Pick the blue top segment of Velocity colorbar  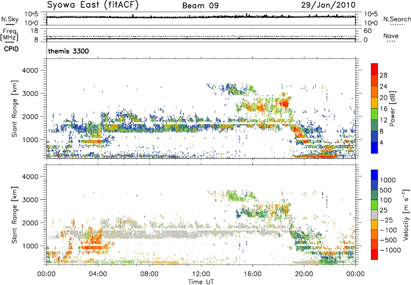pyautogui.click(x=375, y=175)
